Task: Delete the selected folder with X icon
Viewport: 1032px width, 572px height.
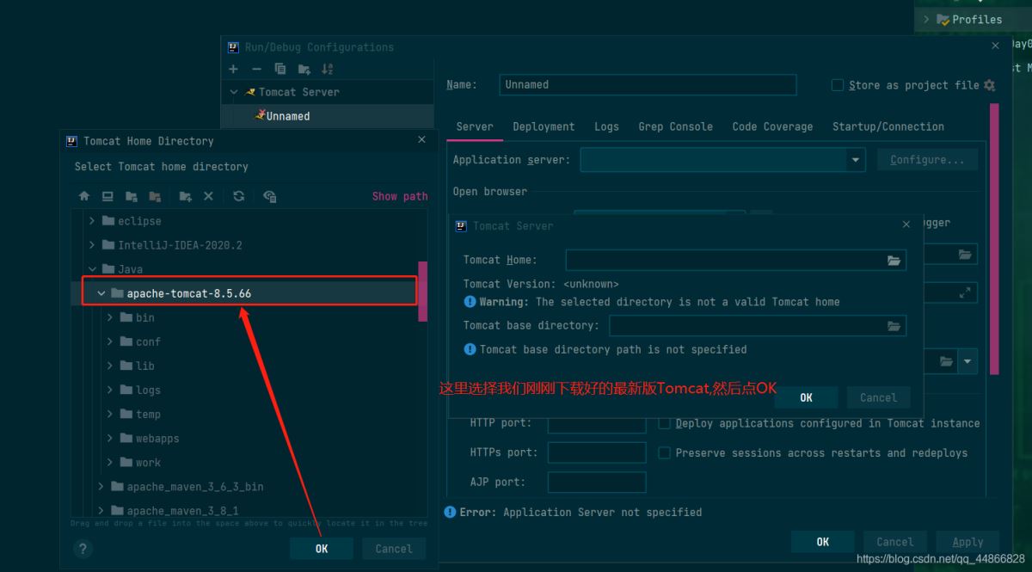Action: pyautogui.click(x=208, y=196)
